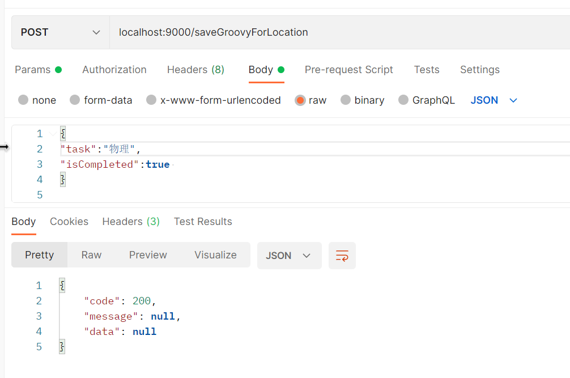The width and height of the screenshot is (570, 378).
Task: Select the none body type radio
Action: (x=23, y=100)
